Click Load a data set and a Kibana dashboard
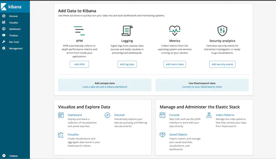This screenshot has height=159, width=276. coord(105,87)
